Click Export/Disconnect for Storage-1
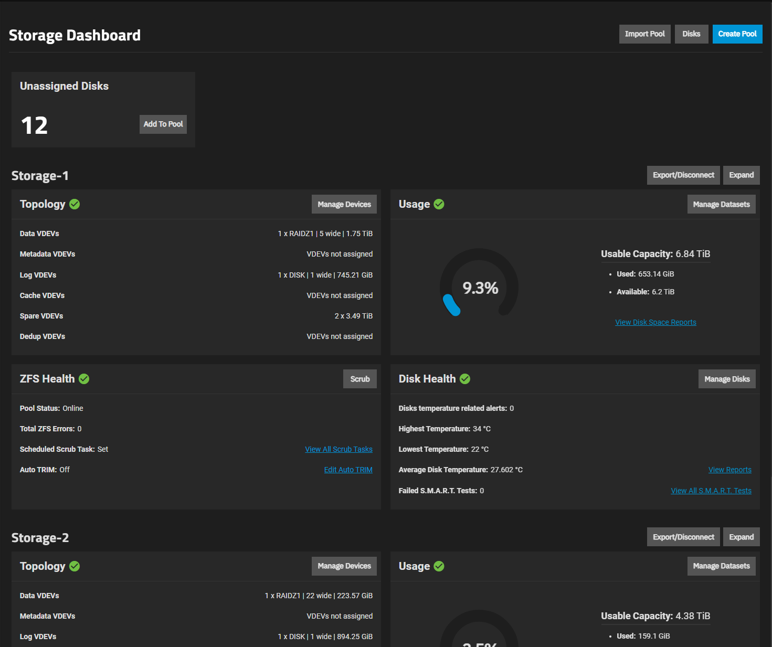 (683, 175)
